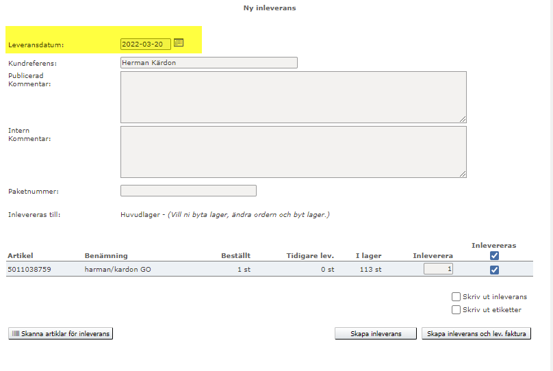Uncheck the harman/kardon GO row checkbox

coord(494,270)
